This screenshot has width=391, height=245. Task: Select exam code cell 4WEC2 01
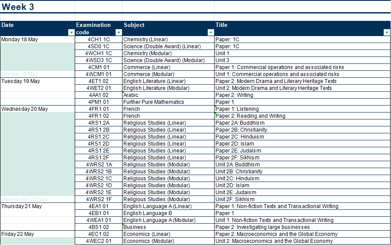(99, 241)
